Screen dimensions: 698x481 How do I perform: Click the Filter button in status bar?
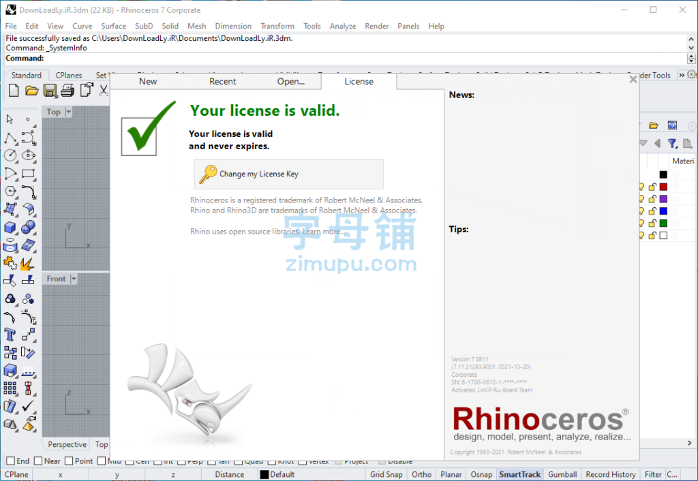click(x=653, y=474)
